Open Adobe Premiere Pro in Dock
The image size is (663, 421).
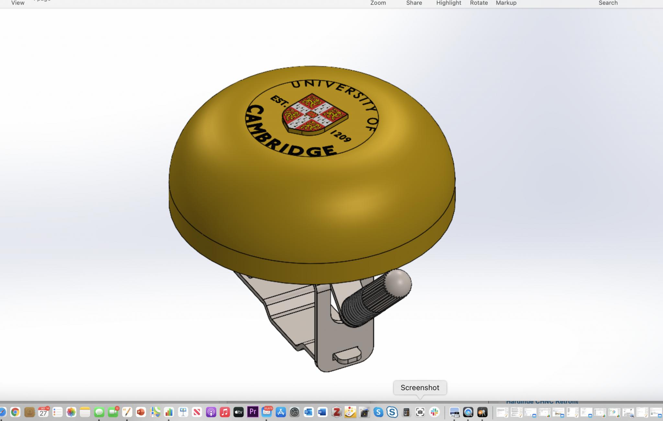(253, 412)
